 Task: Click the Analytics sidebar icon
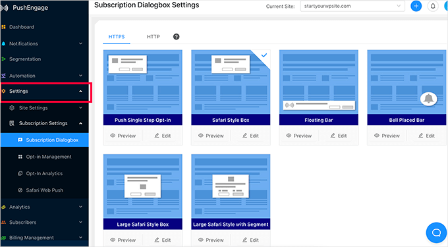(3, 207)
